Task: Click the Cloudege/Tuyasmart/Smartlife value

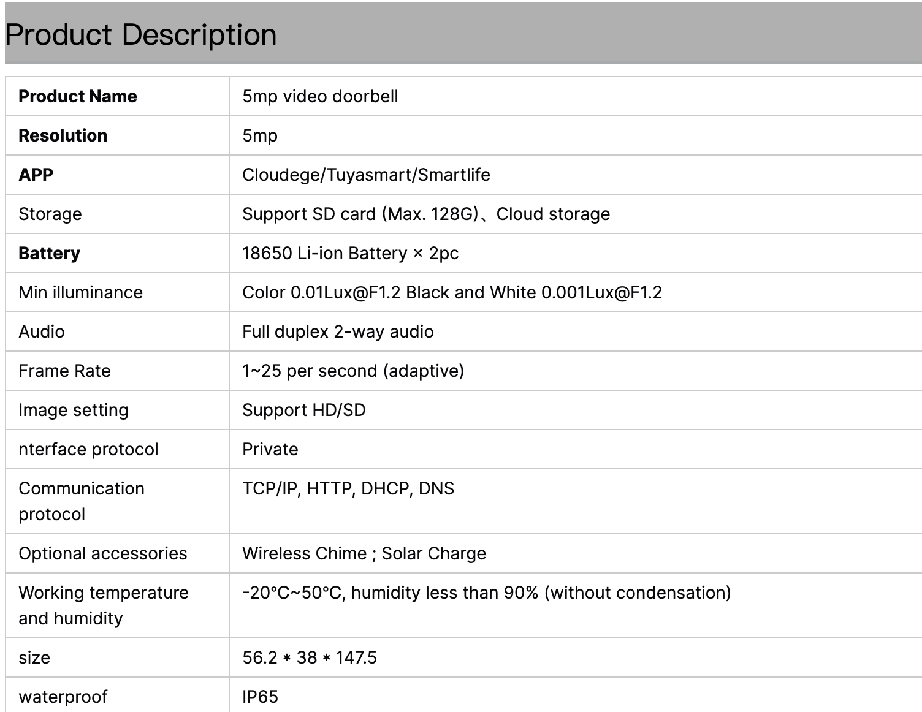Action: click(x=366, y=175)
